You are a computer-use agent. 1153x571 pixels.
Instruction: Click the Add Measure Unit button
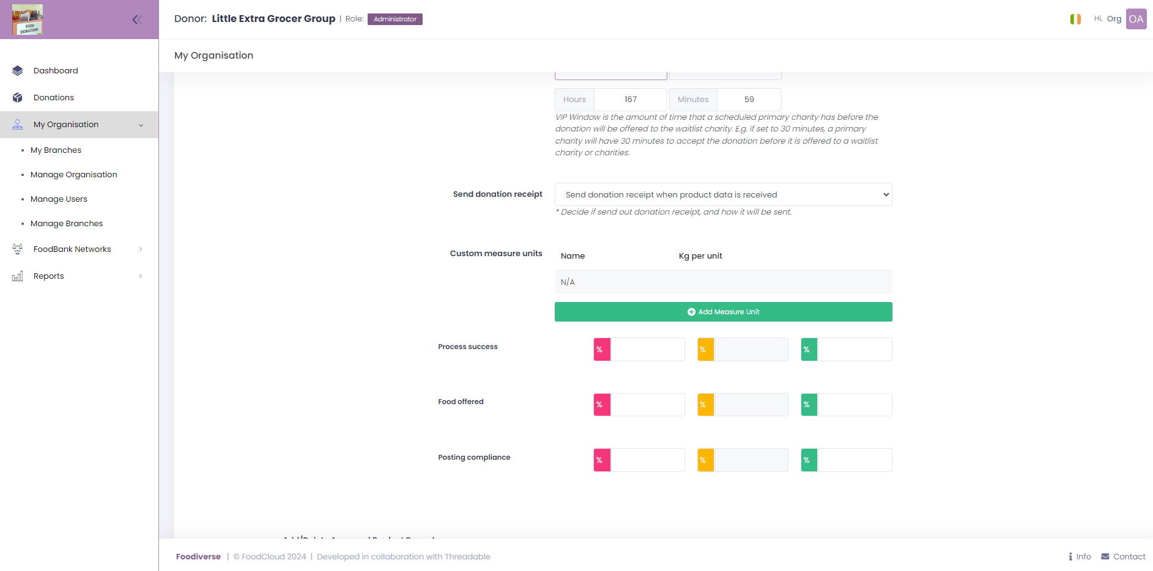click(723, 312)
